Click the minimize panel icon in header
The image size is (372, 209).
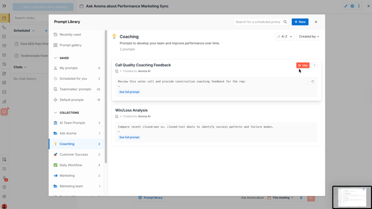pyautogui.click(x=346, y=6)
